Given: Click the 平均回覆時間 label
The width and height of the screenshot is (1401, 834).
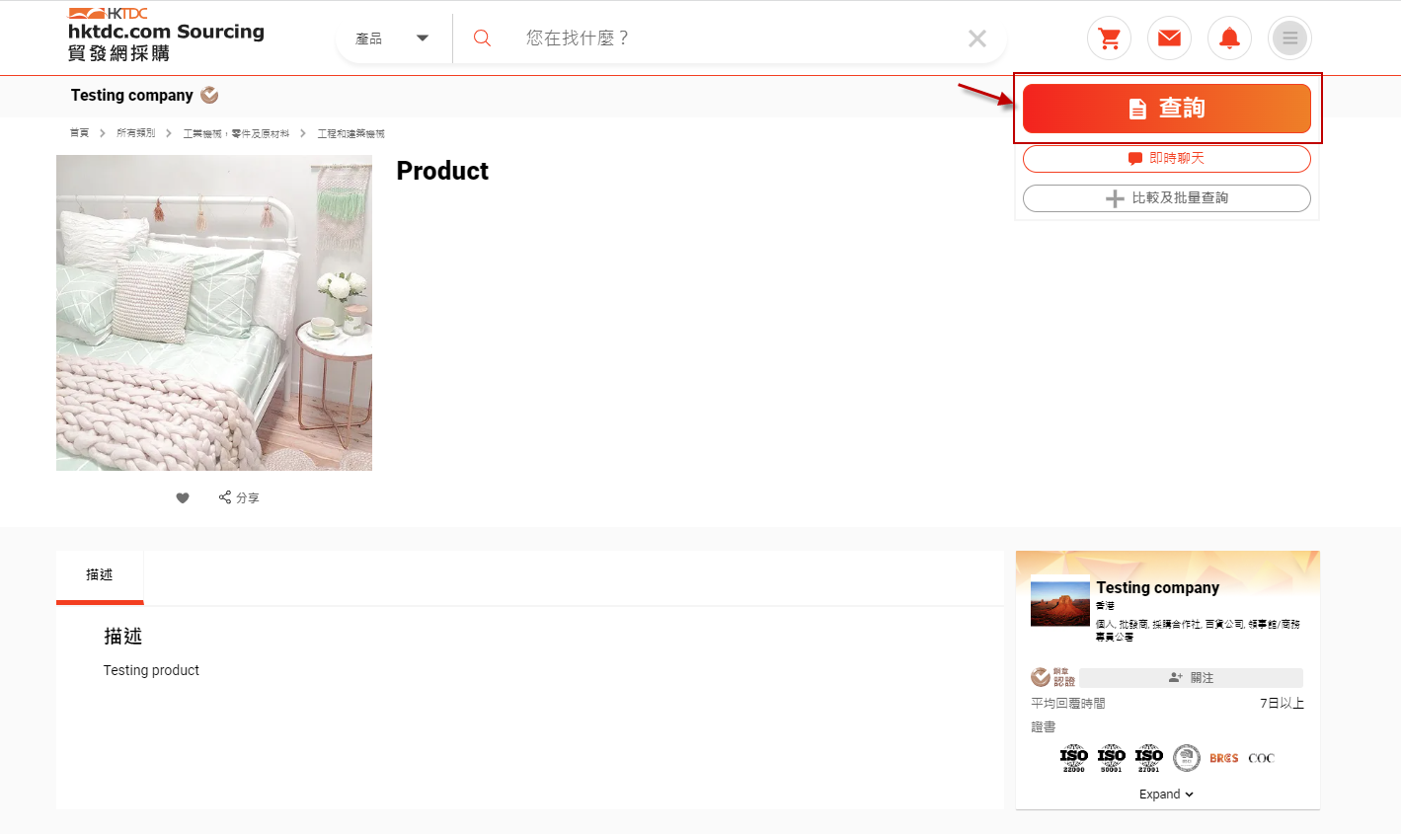Looking at the screenshot, I should [x=1068, y=704].
